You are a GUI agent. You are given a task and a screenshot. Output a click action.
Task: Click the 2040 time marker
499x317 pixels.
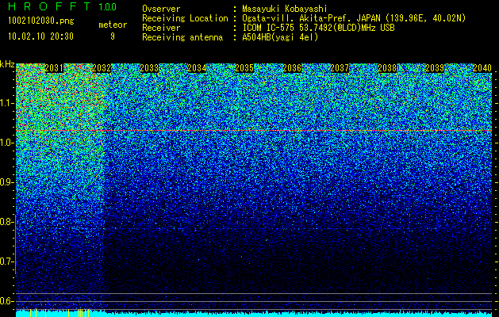482,68
